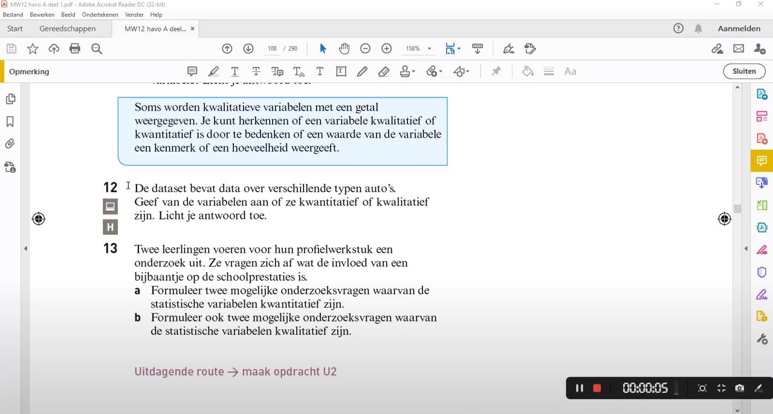Click the line thickness icon

tap(549, 71)
